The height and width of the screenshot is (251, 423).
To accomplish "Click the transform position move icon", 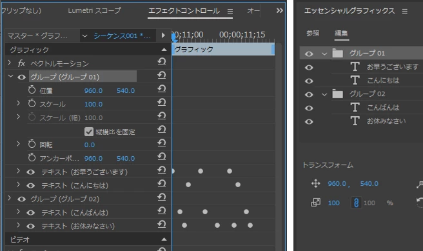I will point(315,183).
